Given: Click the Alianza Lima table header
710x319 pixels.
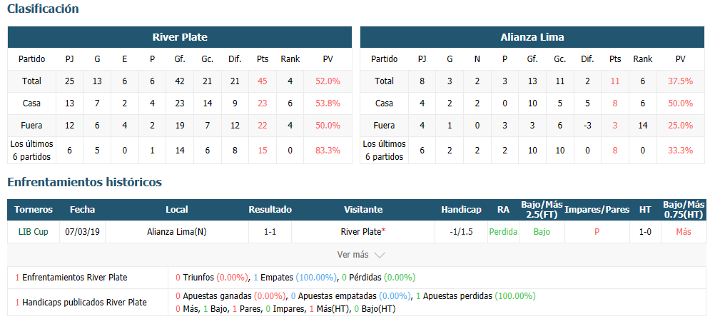Looking at the screenshot, I should coord(532,37).
